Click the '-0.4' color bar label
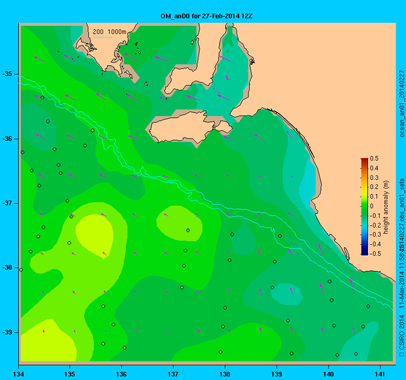Image resolution: width=406 pixels, height=380 pixels. [375, 244]
